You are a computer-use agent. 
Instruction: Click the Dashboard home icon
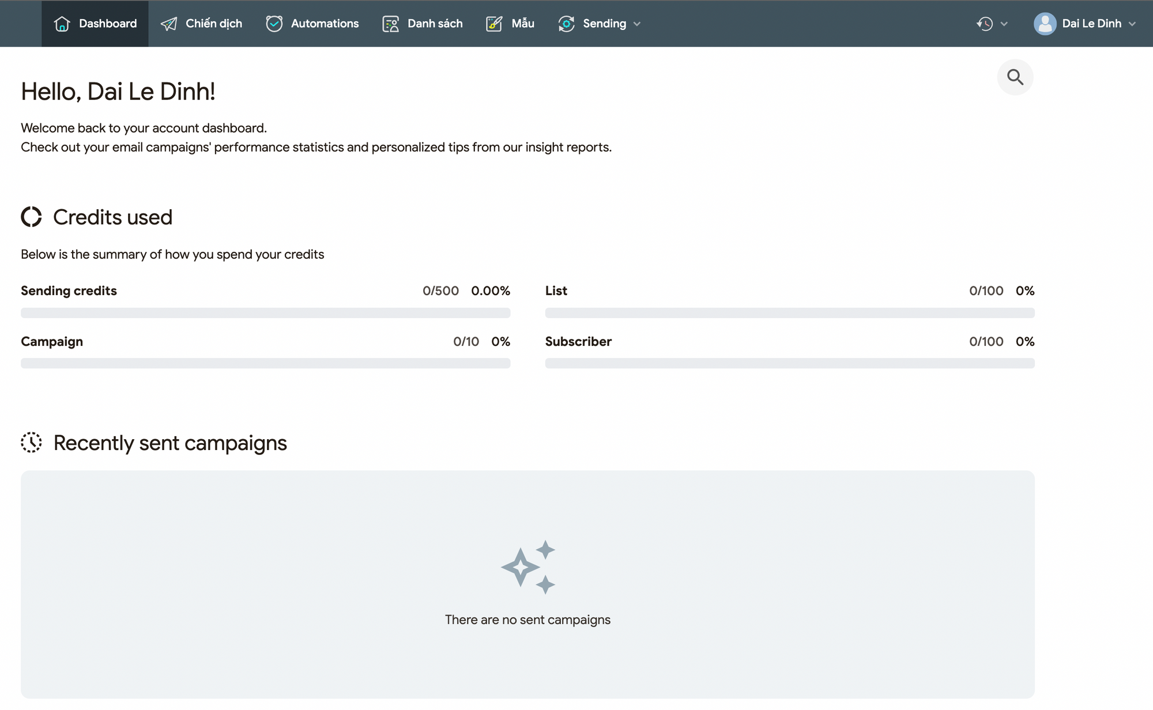point(62,24)
